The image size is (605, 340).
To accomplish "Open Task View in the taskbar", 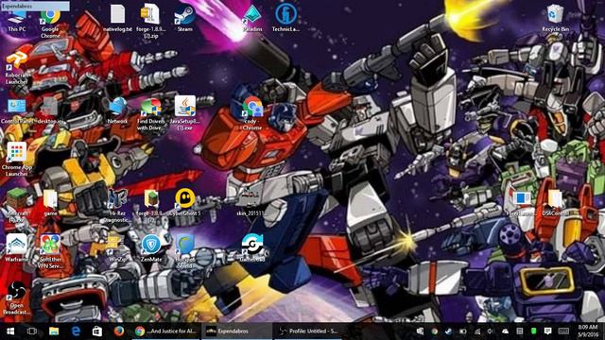I will 32,331.
